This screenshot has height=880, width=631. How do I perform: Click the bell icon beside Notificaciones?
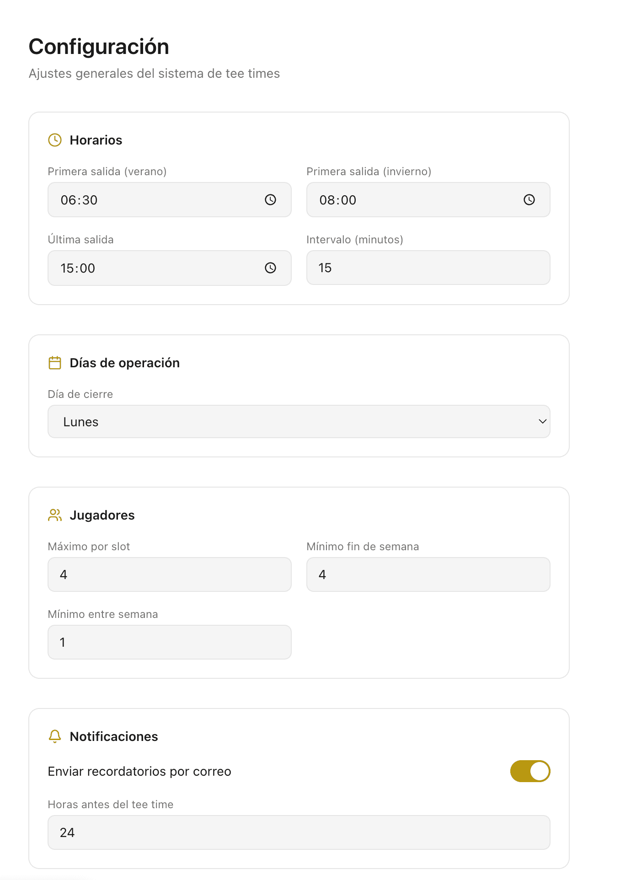click(55, 736)
